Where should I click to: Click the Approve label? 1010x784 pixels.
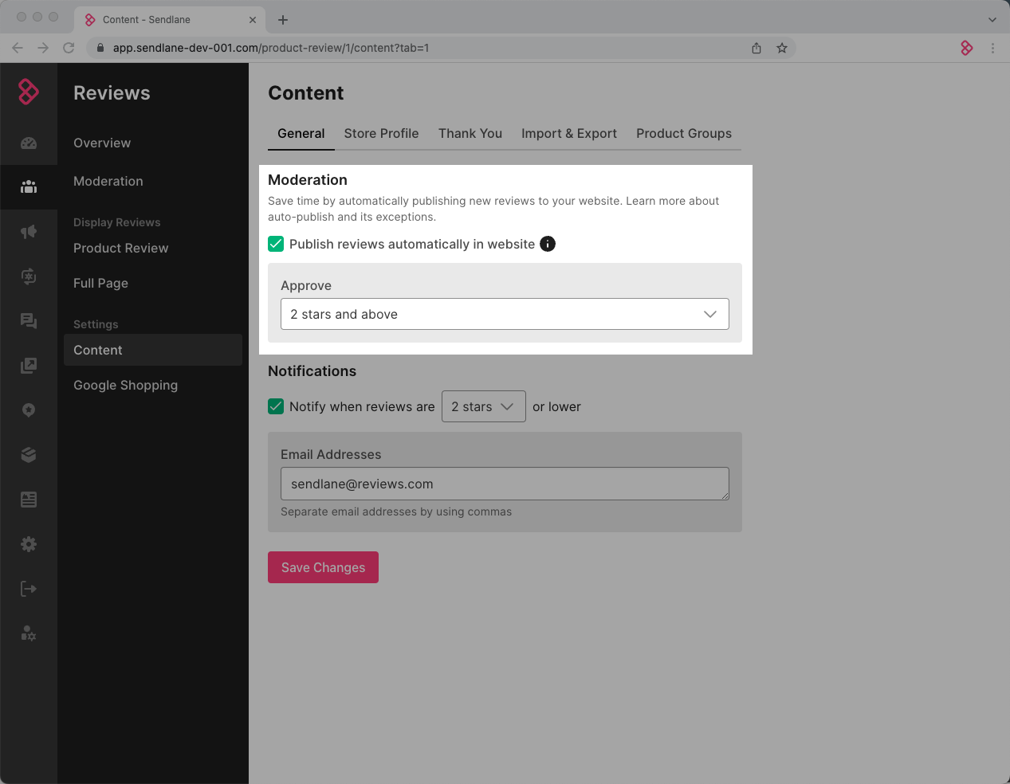(306, 285)
